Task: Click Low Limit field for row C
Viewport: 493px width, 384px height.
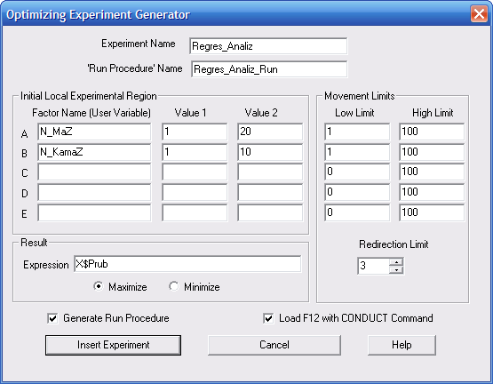Action: [357, 172]
